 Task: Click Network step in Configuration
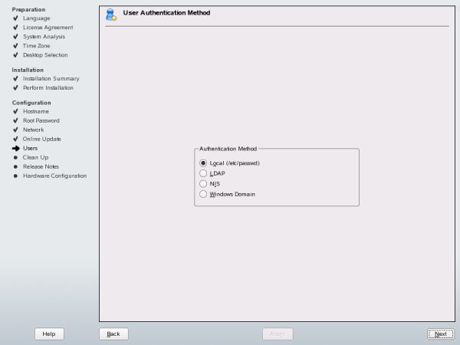[x=34, y=130]
